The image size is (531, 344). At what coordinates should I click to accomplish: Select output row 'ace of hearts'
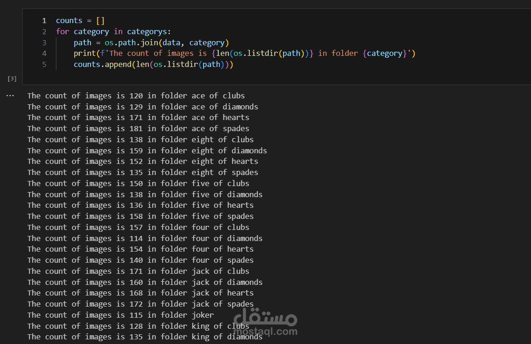(139, 117)
